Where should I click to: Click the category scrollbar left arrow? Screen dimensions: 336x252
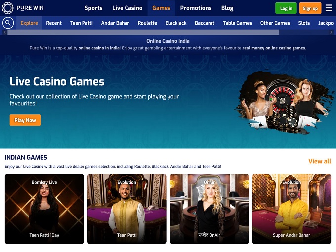pos(5,32)
